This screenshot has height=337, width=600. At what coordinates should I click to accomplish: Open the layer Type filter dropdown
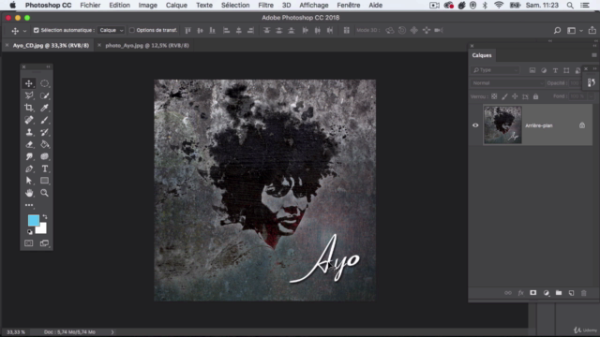(x=495, y=70)
